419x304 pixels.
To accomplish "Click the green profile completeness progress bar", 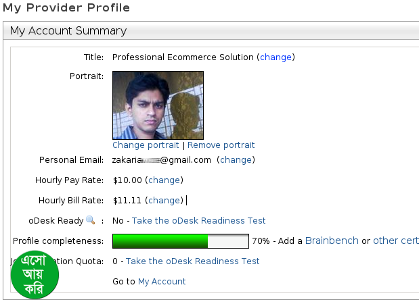I will [180, 241].
